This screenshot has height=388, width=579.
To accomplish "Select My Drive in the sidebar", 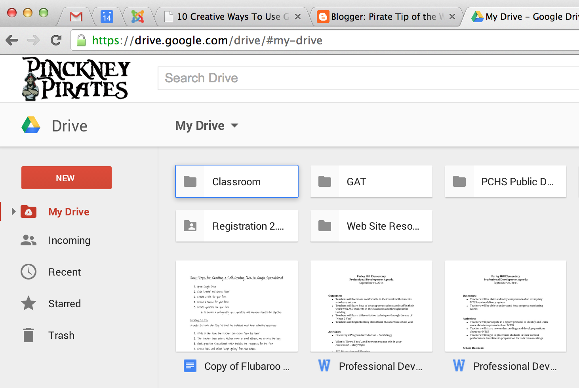I will click(69, 212).
